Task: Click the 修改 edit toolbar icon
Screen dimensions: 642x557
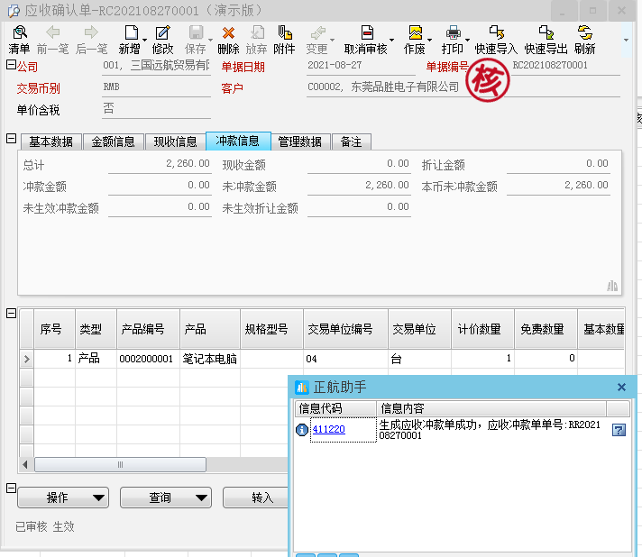Action: coord(162,41)
